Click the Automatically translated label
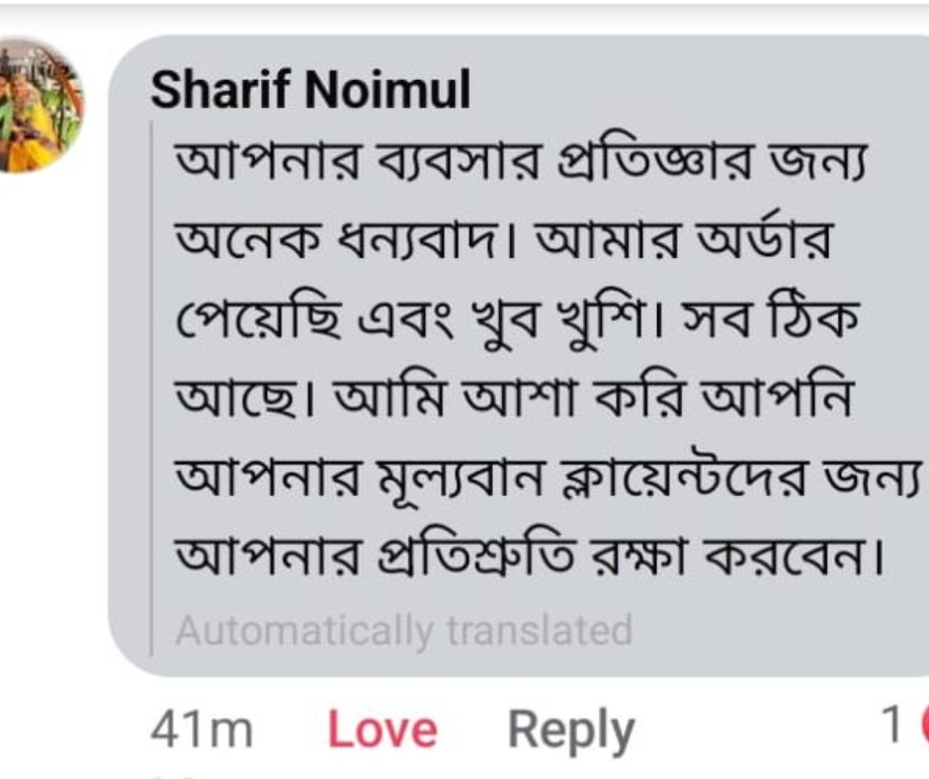The width and height of the screenshot is (929, 779). tap(403, 630)
